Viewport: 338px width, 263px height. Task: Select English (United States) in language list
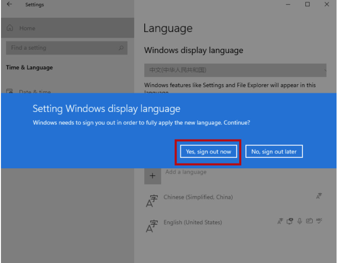[193, 222]
